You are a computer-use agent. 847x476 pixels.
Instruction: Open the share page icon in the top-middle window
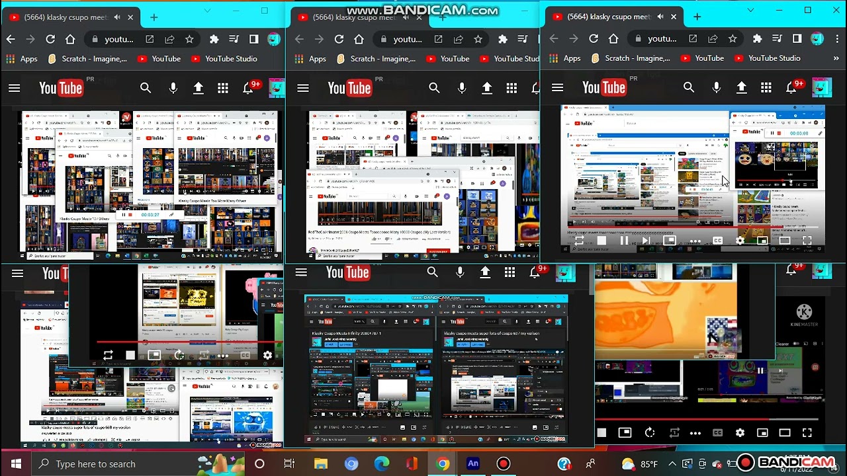(x=458, y=39)
